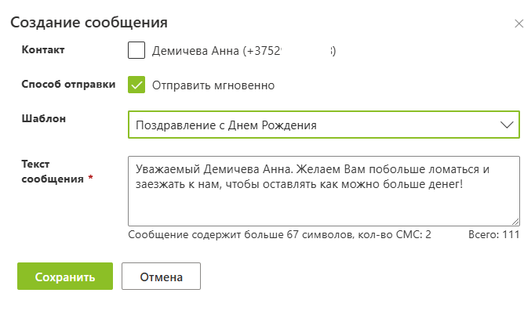Click the Контакт field label
524x311 pixels.
(x=43, y=49)
